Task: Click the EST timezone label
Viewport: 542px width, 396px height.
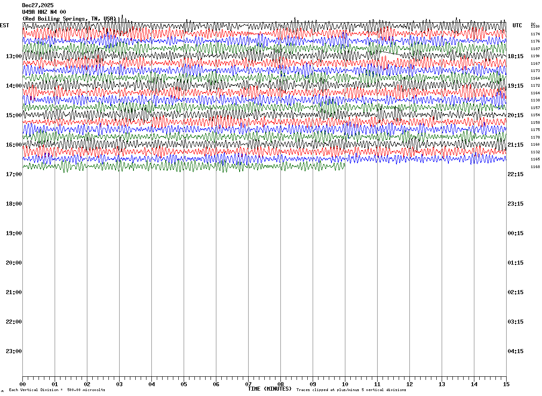Action: [4, 25]
